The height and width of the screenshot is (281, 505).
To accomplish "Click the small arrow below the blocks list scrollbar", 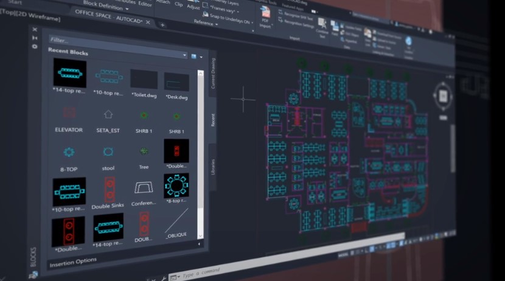I will click(x=199, y=245).
